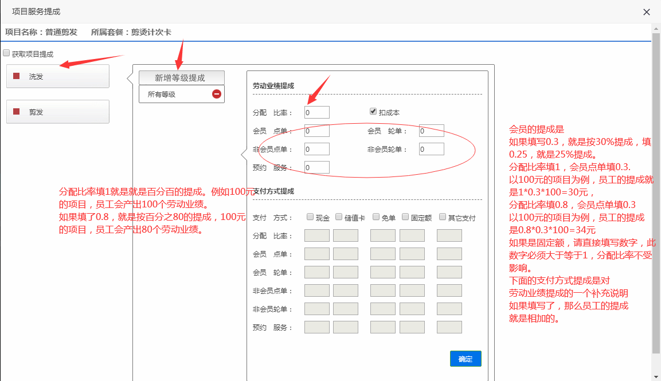
Task: Click the 预约服务 input under 劳动业绩提成
Action: coord(316,167)
